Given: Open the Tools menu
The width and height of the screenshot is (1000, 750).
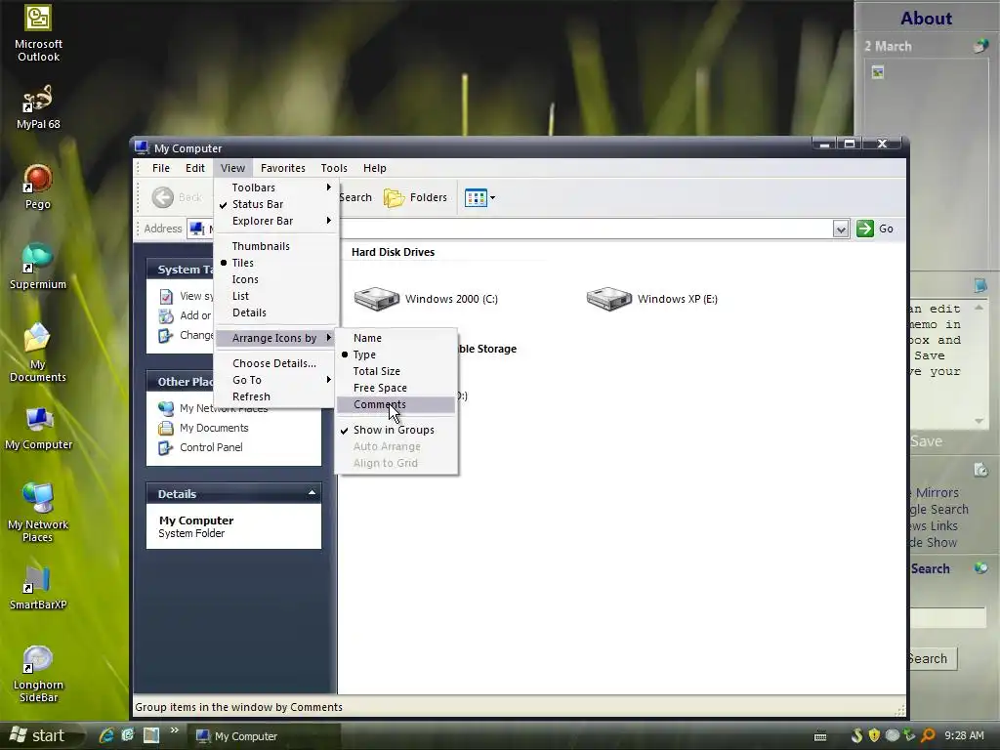Looking at the screenshot, I should click(x=334, y=168).
